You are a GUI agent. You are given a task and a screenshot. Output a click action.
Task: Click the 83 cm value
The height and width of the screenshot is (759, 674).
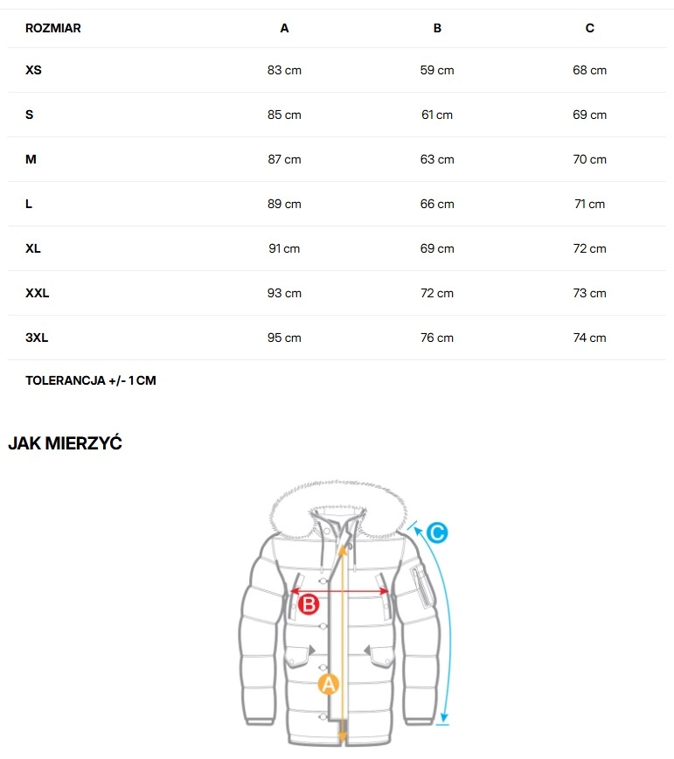pos(284,70)
